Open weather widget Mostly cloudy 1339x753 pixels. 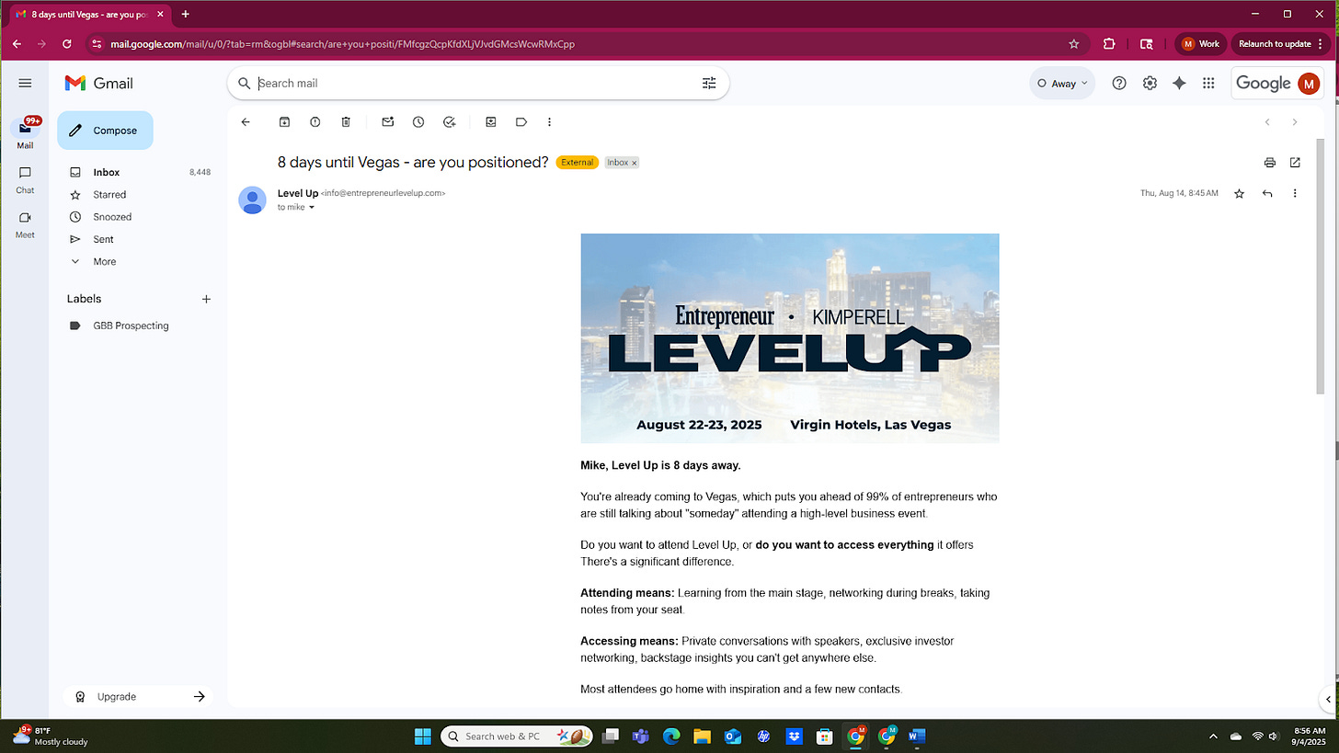click(x=51, y=736)
